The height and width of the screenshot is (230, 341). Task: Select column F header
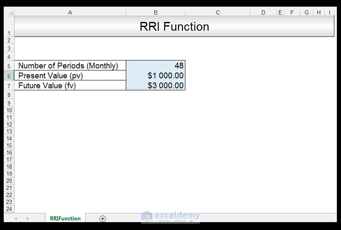(x=292, y=12)
